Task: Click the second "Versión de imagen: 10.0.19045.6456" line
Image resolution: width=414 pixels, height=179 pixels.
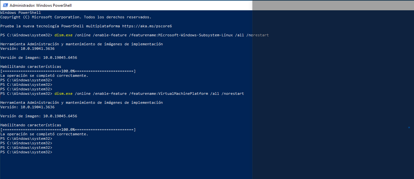Action: (x=39, y=116)
